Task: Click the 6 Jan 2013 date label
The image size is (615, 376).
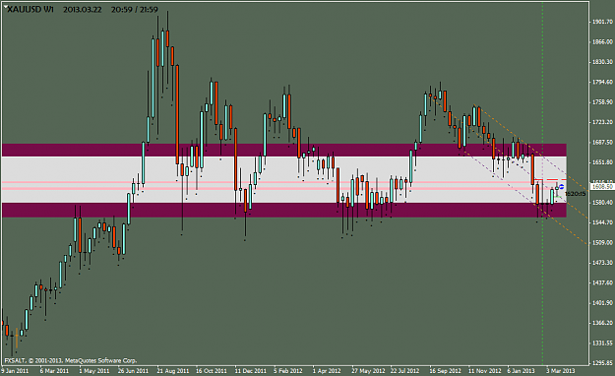Action: pos(521,371)
